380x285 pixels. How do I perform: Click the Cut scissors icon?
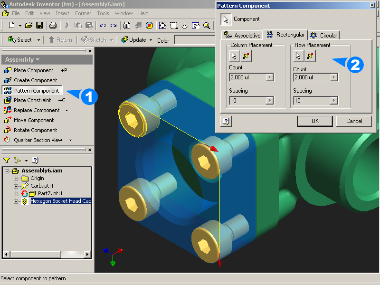(67, 25)
